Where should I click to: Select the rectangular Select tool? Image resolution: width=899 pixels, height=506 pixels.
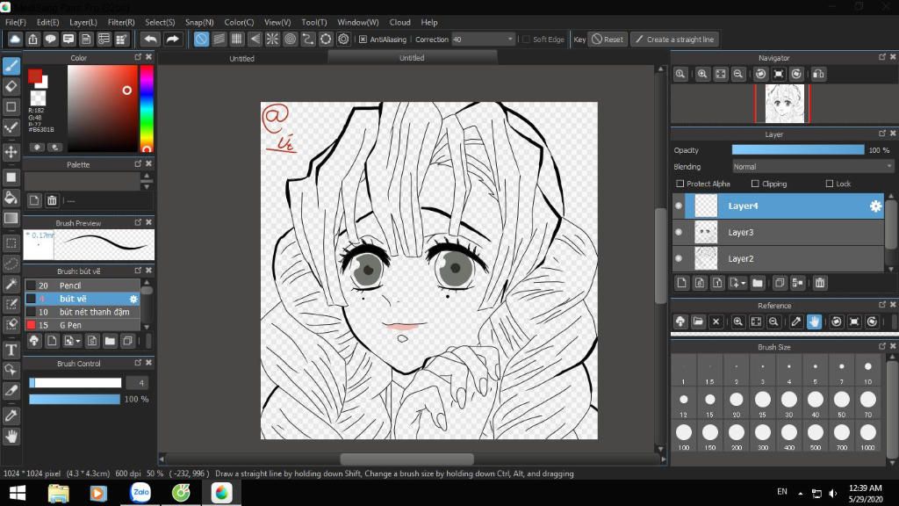[x=11, y=243]
